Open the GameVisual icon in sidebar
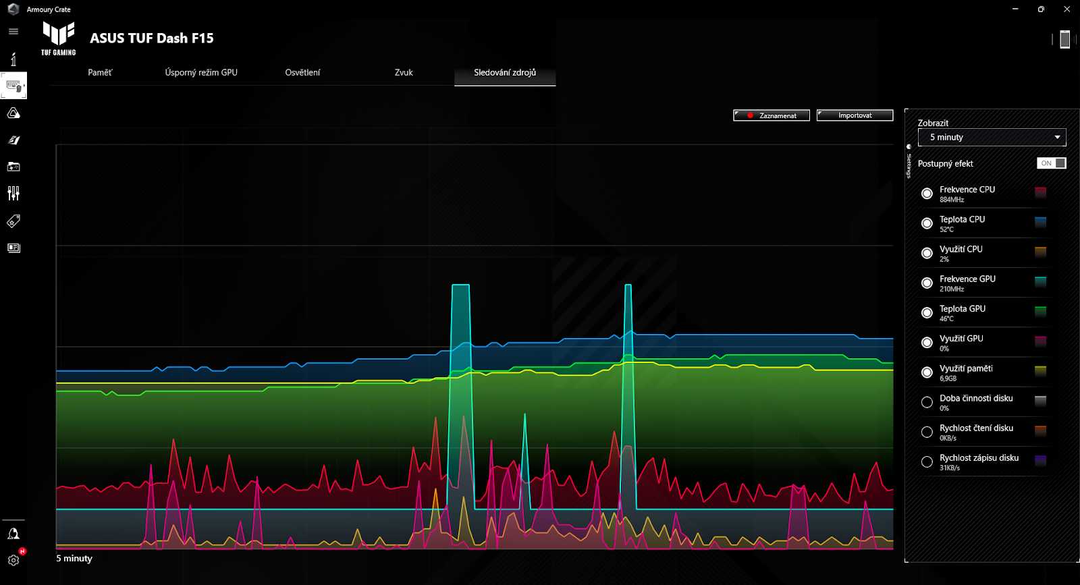Image resolution: width=1080 pixels, height=585 pixels. point(13,140)
